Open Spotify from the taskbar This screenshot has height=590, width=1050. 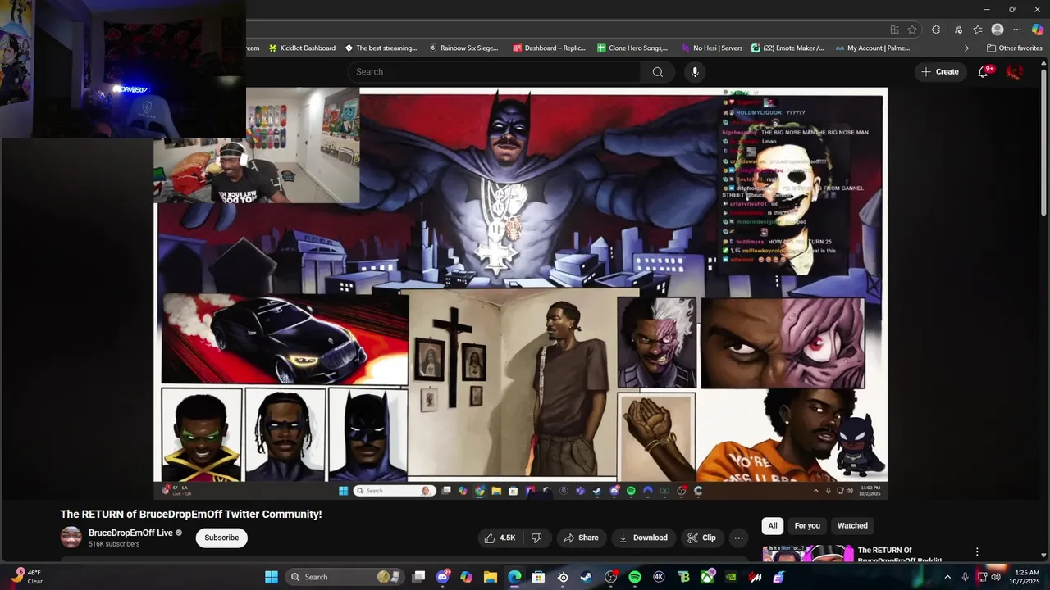(x=635, y=577)
